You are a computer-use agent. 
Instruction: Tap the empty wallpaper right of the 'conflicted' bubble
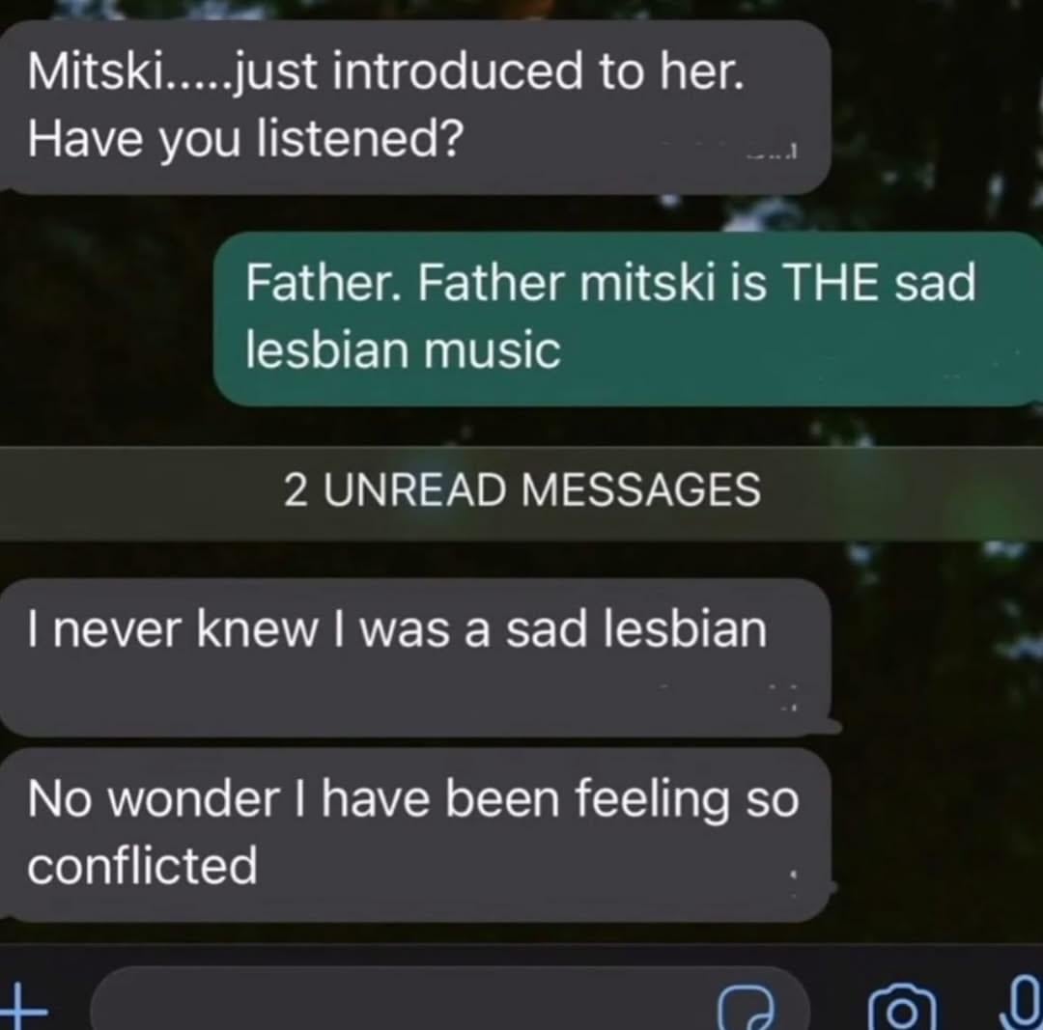tap(938, 834)
